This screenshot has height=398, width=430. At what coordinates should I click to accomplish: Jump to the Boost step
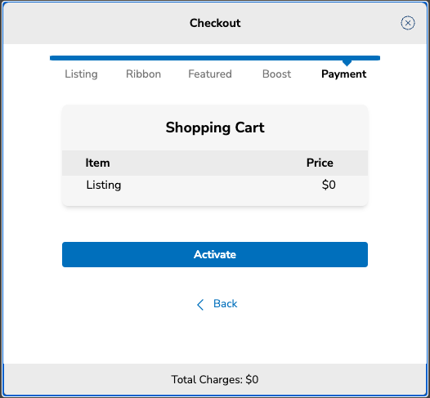click(276, 74)
